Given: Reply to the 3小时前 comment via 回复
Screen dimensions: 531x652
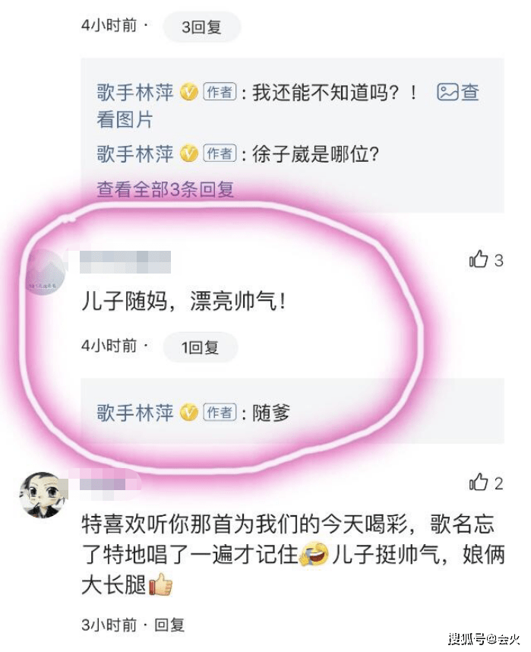Looking at the screenshot, I should (169, 625).
